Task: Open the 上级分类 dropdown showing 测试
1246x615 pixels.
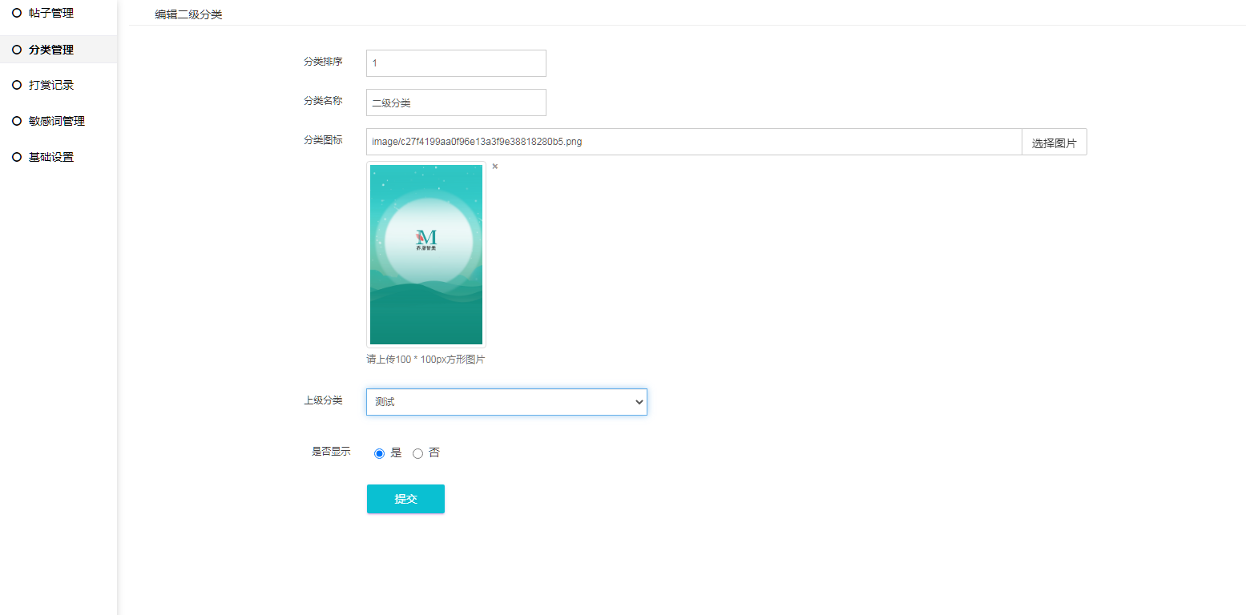Action: pos(497,402)
